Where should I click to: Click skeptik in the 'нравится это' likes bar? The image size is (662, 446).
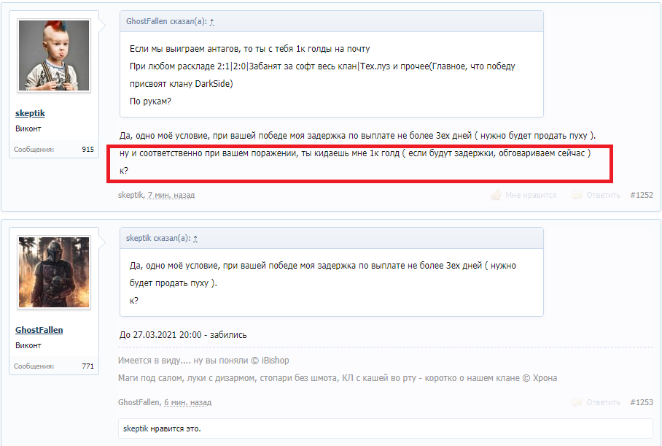pos(136,428)
